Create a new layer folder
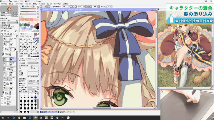214x120 pixels. 8,31
